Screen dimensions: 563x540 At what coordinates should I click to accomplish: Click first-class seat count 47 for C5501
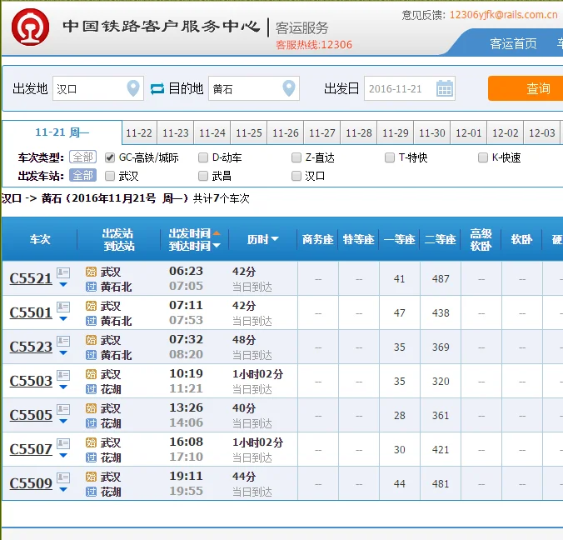point(399,313)
